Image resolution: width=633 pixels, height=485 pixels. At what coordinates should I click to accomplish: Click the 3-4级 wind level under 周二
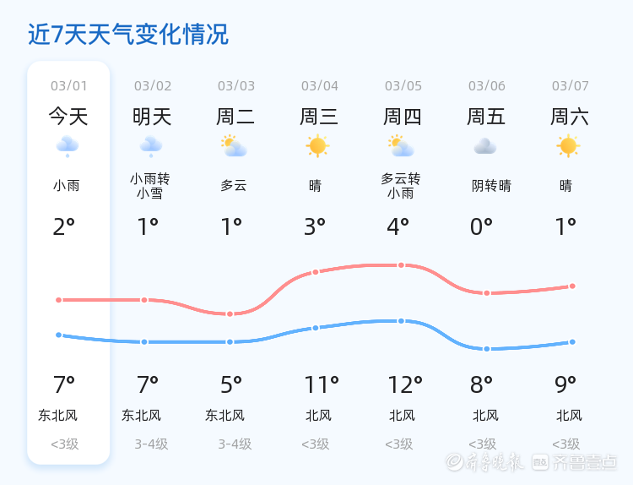(235, 444)
